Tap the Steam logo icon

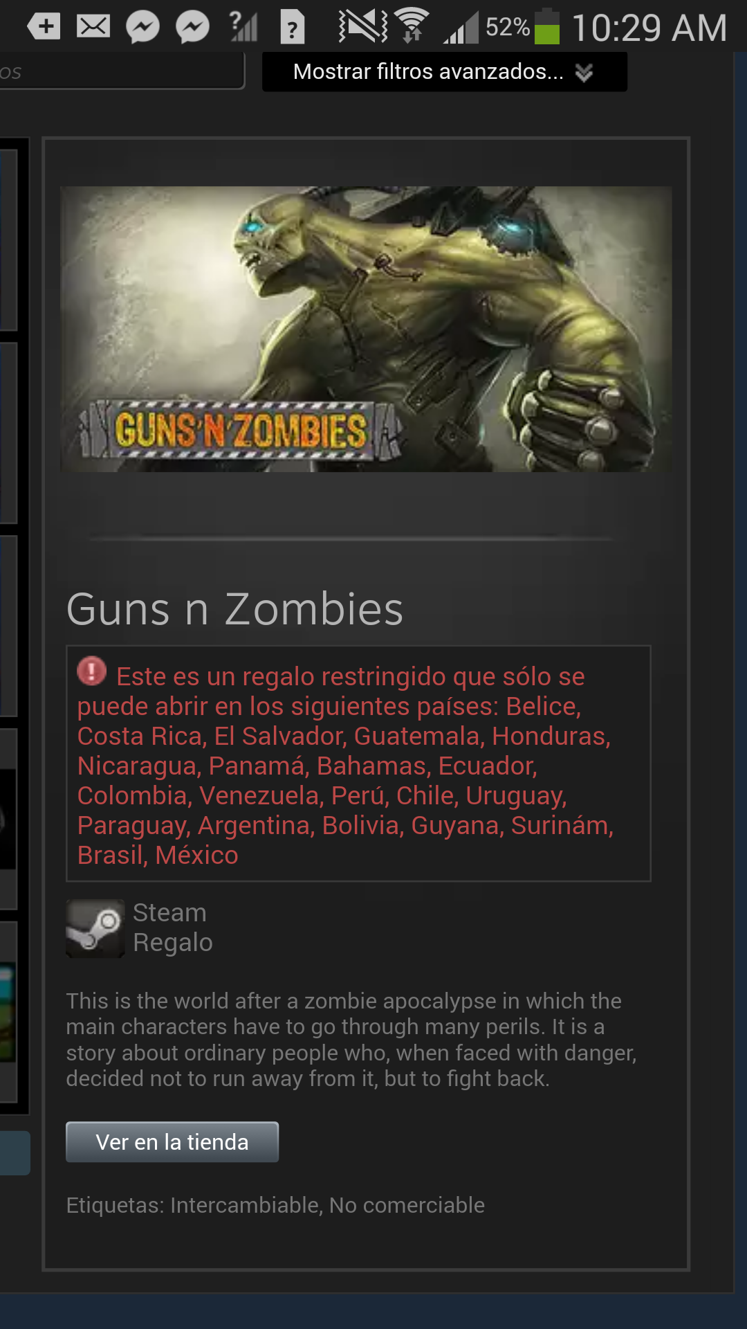tap(95, 928)
